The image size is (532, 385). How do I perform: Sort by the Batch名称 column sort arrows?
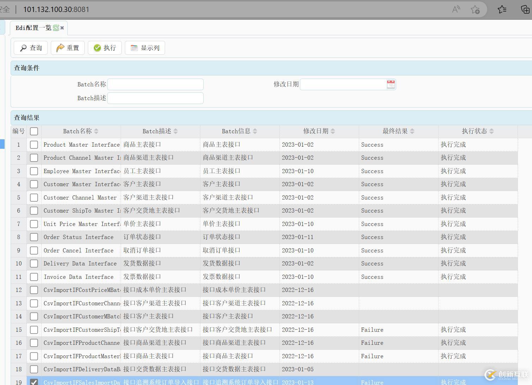click(x=96, y=131)
